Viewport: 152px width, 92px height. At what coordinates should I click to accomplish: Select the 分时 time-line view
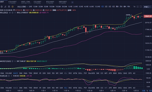pyautogui.click(x=30, y=7)
